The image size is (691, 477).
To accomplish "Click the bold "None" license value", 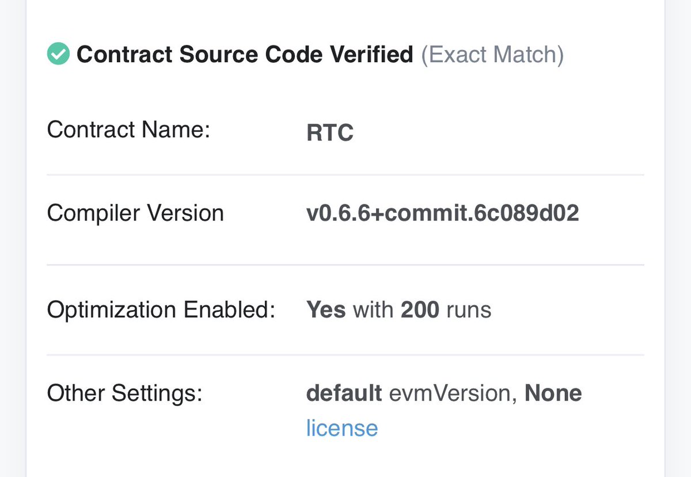I will click(x=553, y=394).
